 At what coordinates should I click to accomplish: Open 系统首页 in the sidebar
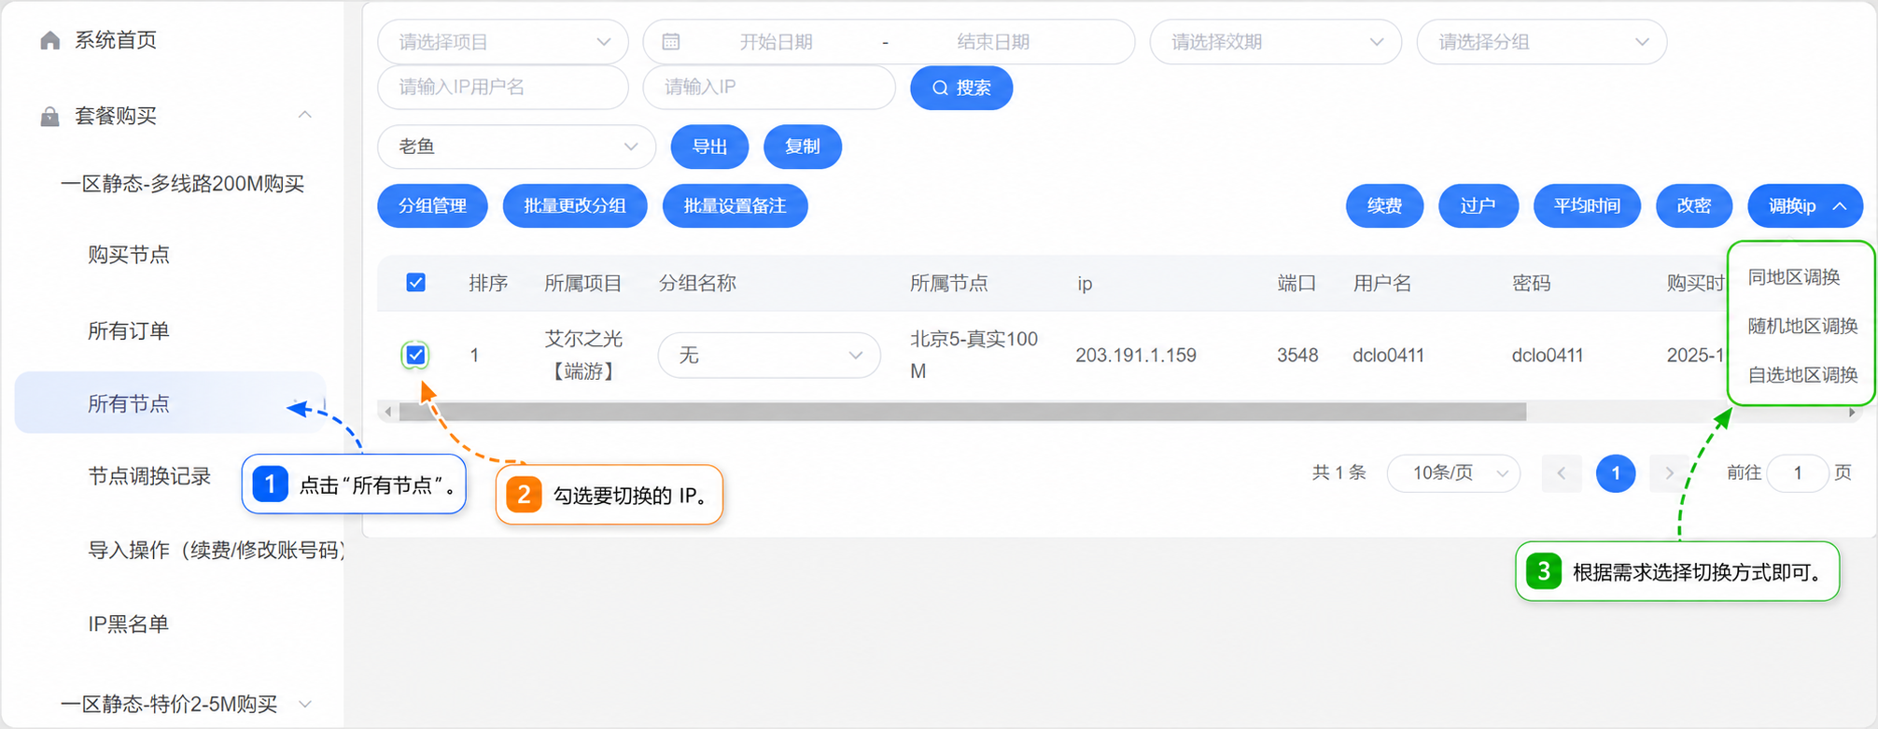click(116, 40)
